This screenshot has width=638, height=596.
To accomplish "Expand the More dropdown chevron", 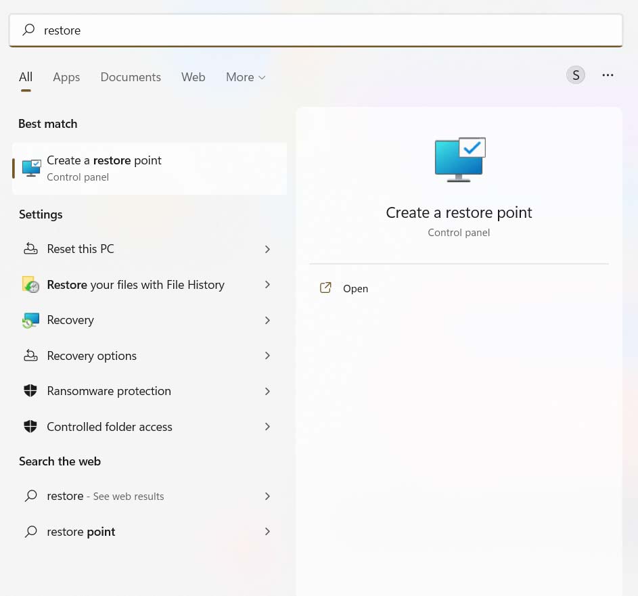I will coord(262,77).
